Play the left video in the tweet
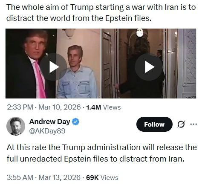This screenshot has height=188, width=202. tap(54, 67)
